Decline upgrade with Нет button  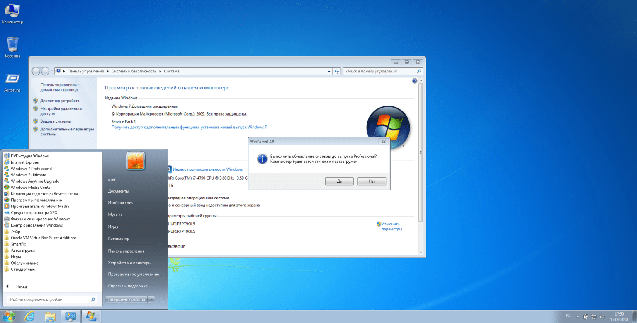pos(372,181)
